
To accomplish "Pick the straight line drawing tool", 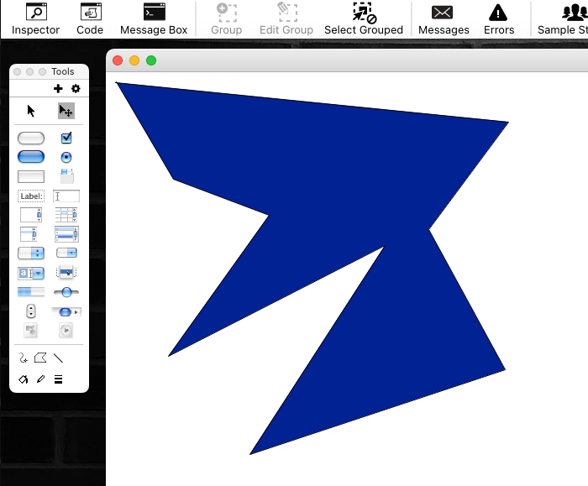I will click(58, 358).
